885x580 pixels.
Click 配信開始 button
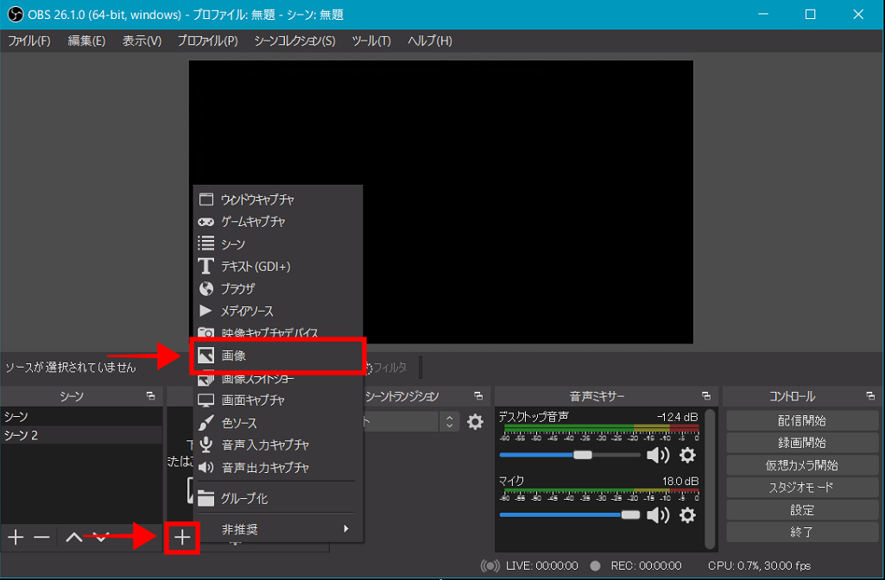[802, 421]
